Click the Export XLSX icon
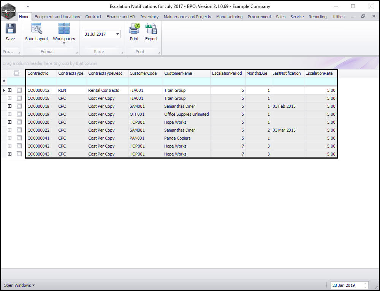Image resolution: width=380 pixels, height=291 pixels. coord(151,28)
